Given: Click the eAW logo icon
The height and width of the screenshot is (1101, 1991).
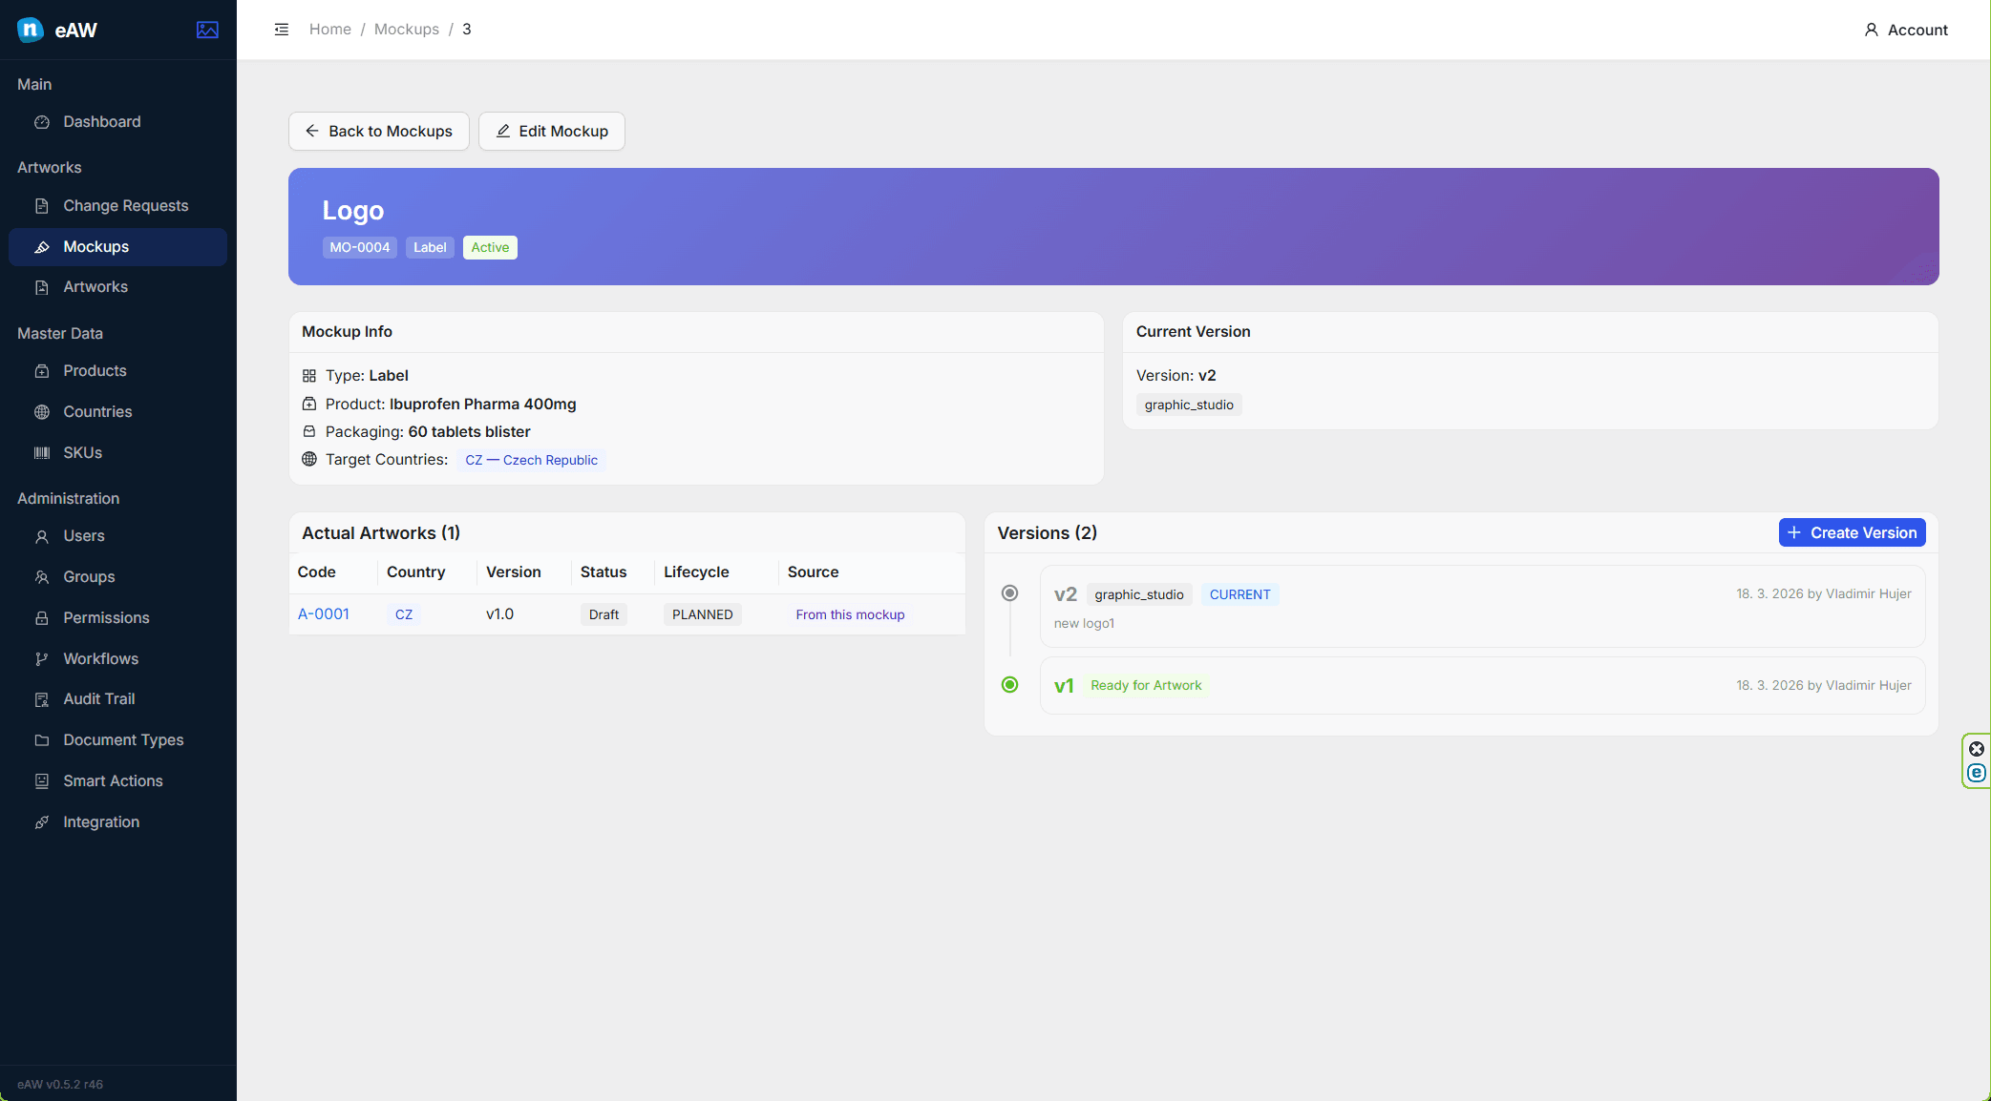Looking at the screenshot, I should [31, 30].
